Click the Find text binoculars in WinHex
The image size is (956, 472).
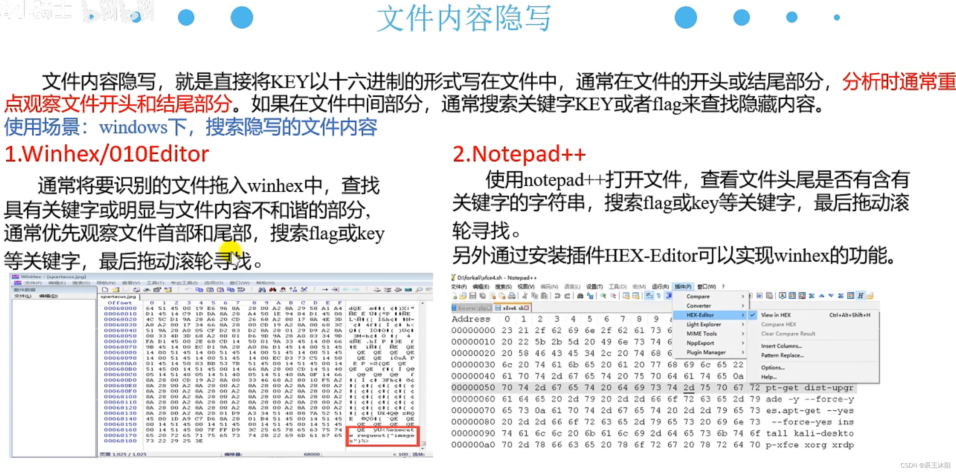262,290
